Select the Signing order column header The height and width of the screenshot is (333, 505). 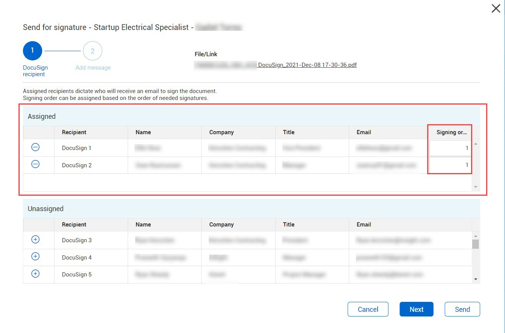451,132
